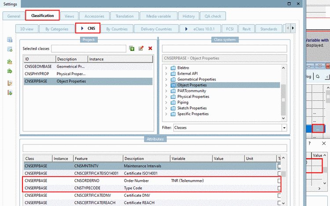Expand the Physical Properties tree node
This screenshot has height=206, width=330.
click(x=166, y=97)
